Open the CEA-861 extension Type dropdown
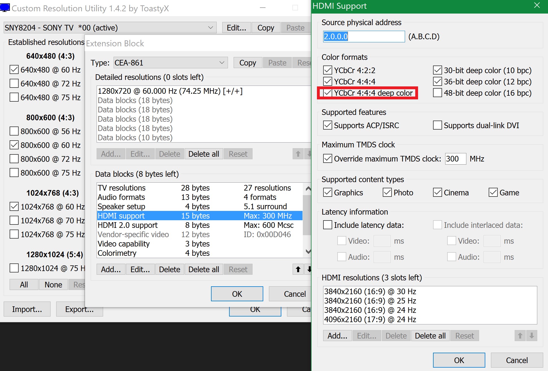This screenshot has height=371, width=548. tap(170, 63)
